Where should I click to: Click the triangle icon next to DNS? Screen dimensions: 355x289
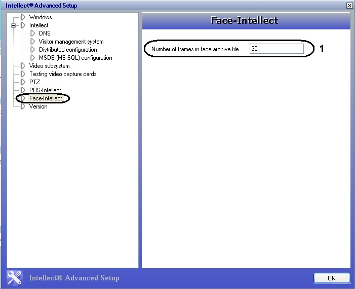(x=33, y=33)
